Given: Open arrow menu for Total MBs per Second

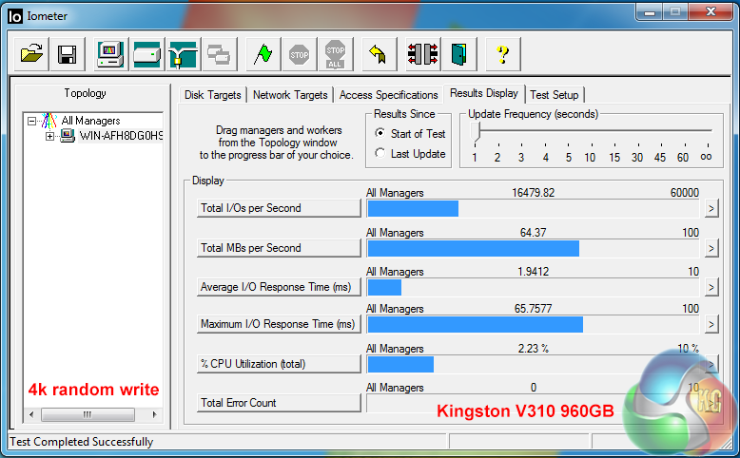Looking at the screenshot, I should [711, 248].
